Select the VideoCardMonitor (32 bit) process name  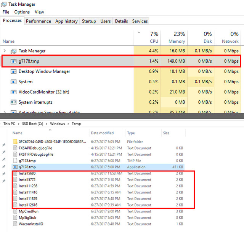pyautogui.click(x=44, y=92)
